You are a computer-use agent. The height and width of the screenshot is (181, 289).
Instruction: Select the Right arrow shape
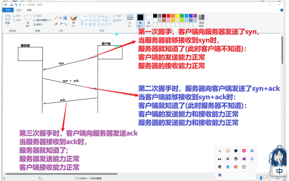tap(98, 20)
